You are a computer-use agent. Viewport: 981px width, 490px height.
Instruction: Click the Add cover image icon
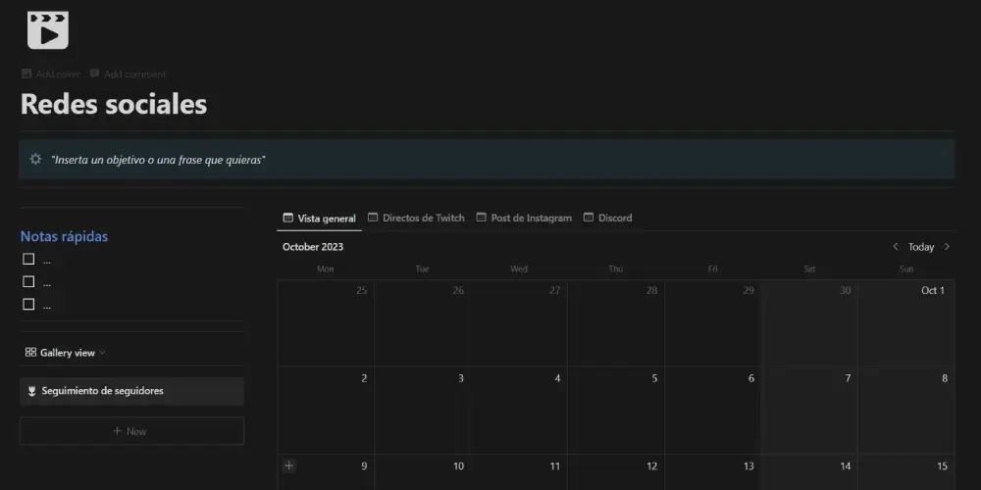coord(26,73)
